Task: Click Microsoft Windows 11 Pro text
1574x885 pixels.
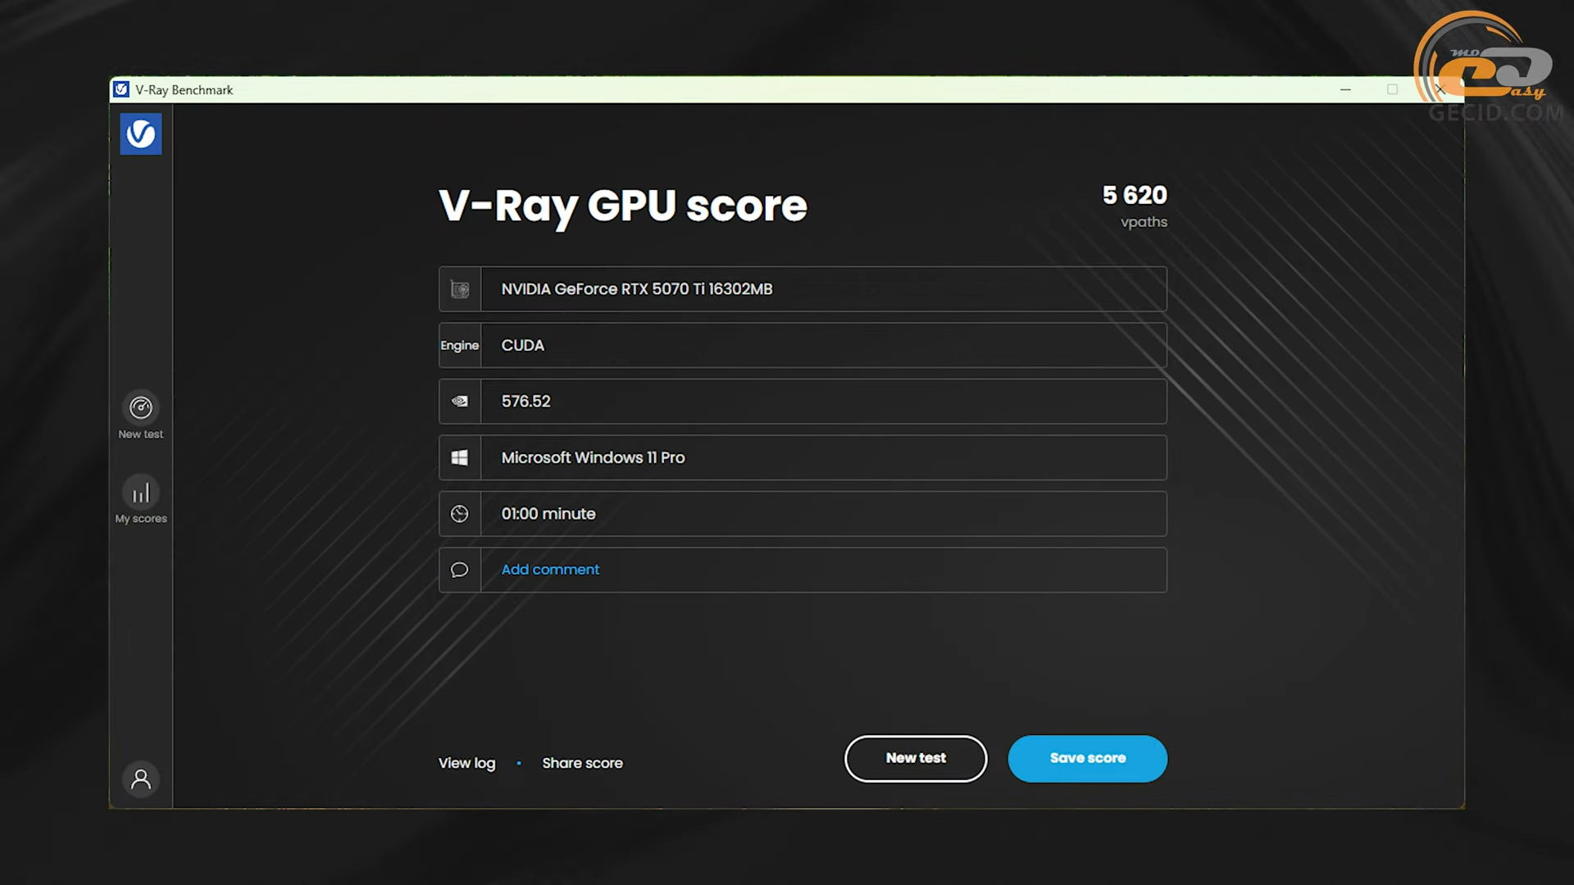Action: (593, 458)
